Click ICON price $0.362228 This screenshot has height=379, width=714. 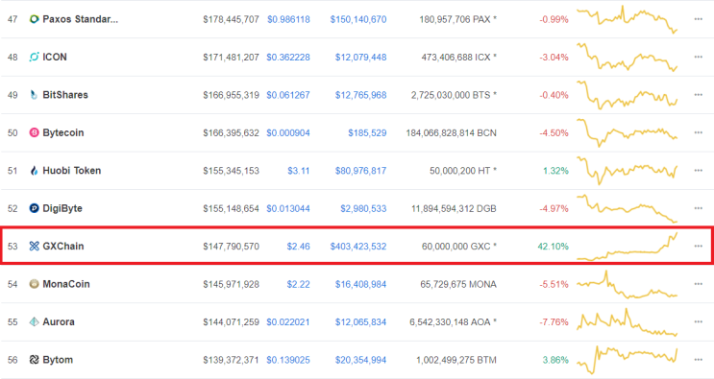click(288, 58)
